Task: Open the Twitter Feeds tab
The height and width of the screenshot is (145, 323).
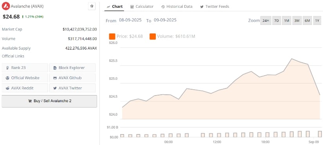Action: [x=215, y=7]
